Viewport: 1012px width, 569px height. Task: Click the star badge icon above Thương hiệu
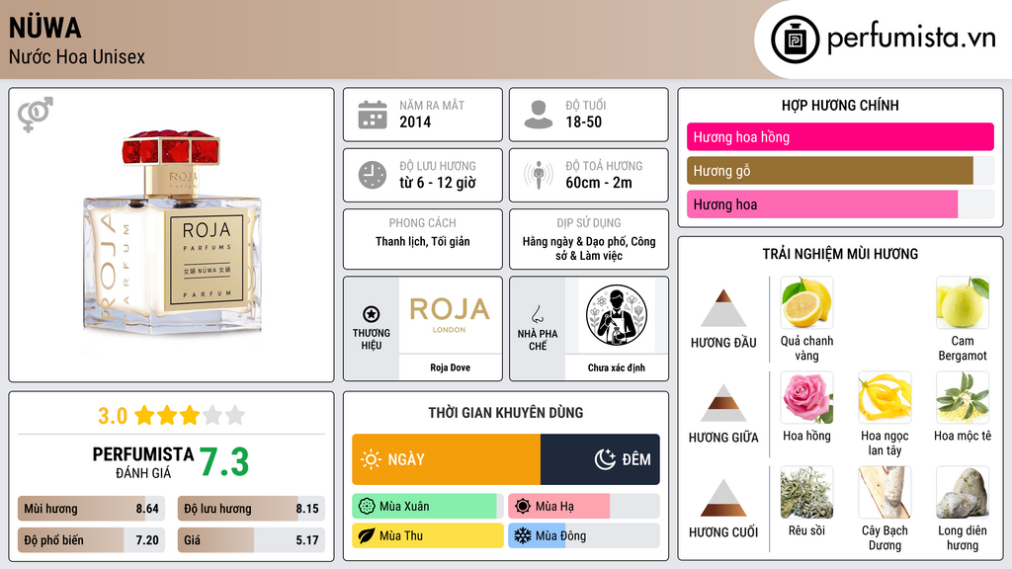(372, 314)
